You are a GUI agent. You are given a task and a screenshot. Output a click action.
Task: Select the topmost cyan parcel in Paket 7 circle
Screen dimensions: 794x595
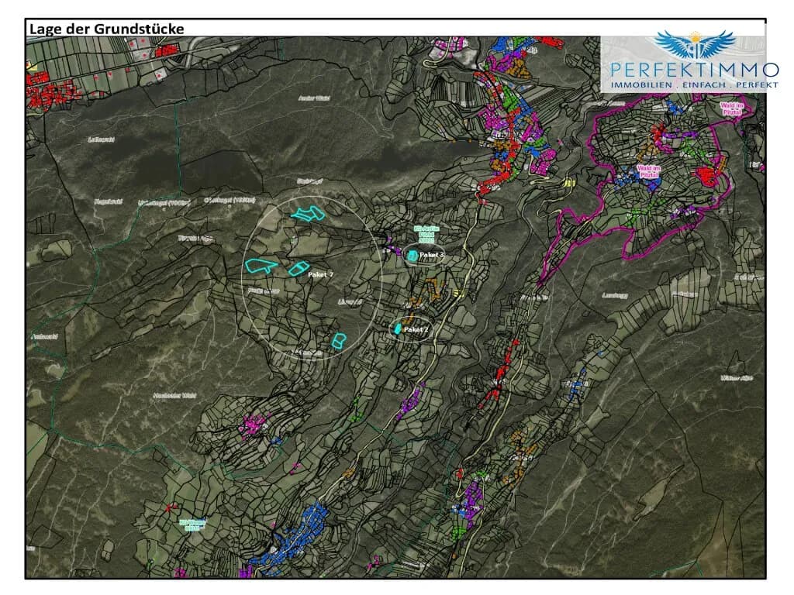(x=308, y=214)
